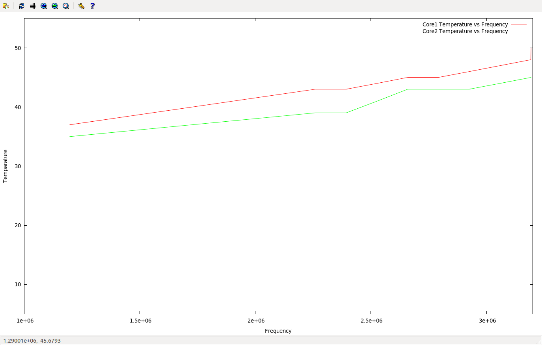Click the 3e+06 x-axis tick label
Image resolution: width=542 pixels, height=345 pixels.
click(488, 321)
